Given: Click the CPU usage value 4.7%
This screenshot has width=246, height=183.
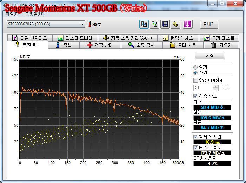Looking at the screenshot, I should pos(212,164).
